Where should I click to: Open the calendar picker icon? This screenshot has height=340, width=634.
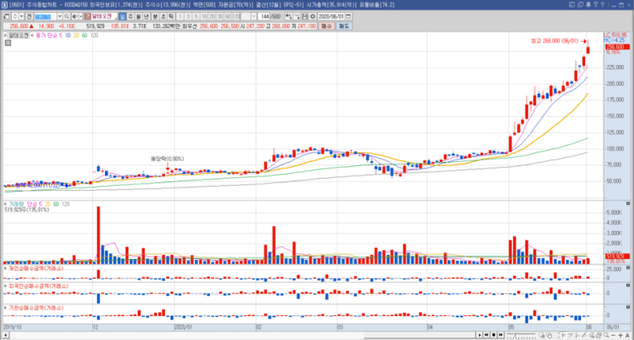[x=348, y=16]
